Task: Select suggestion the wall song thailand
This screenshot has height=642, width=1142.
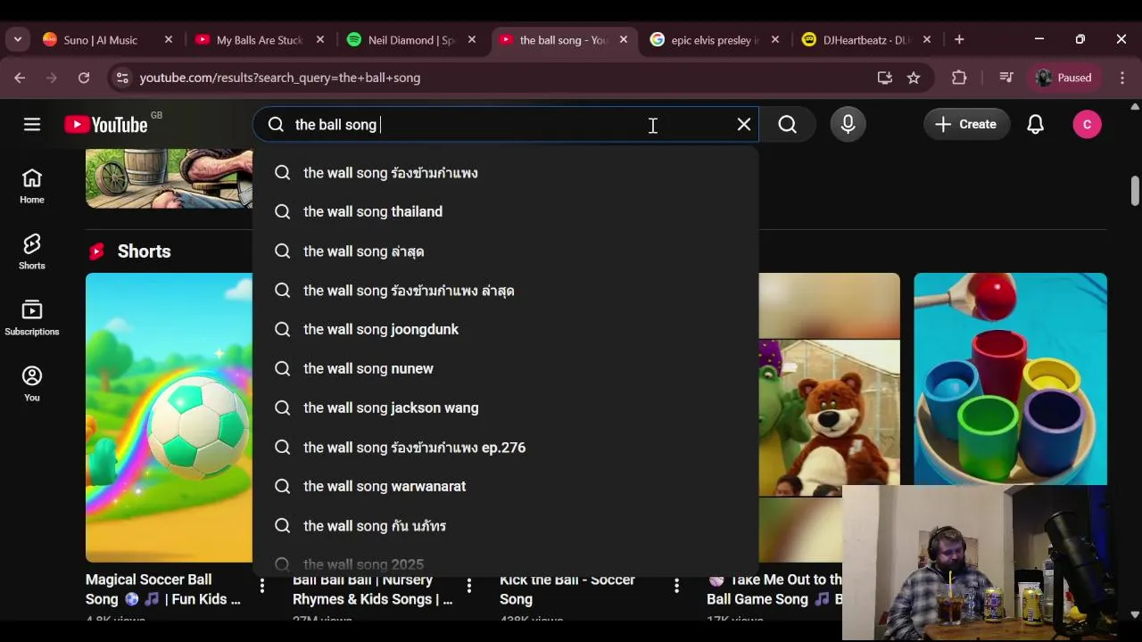Action: 506,212
